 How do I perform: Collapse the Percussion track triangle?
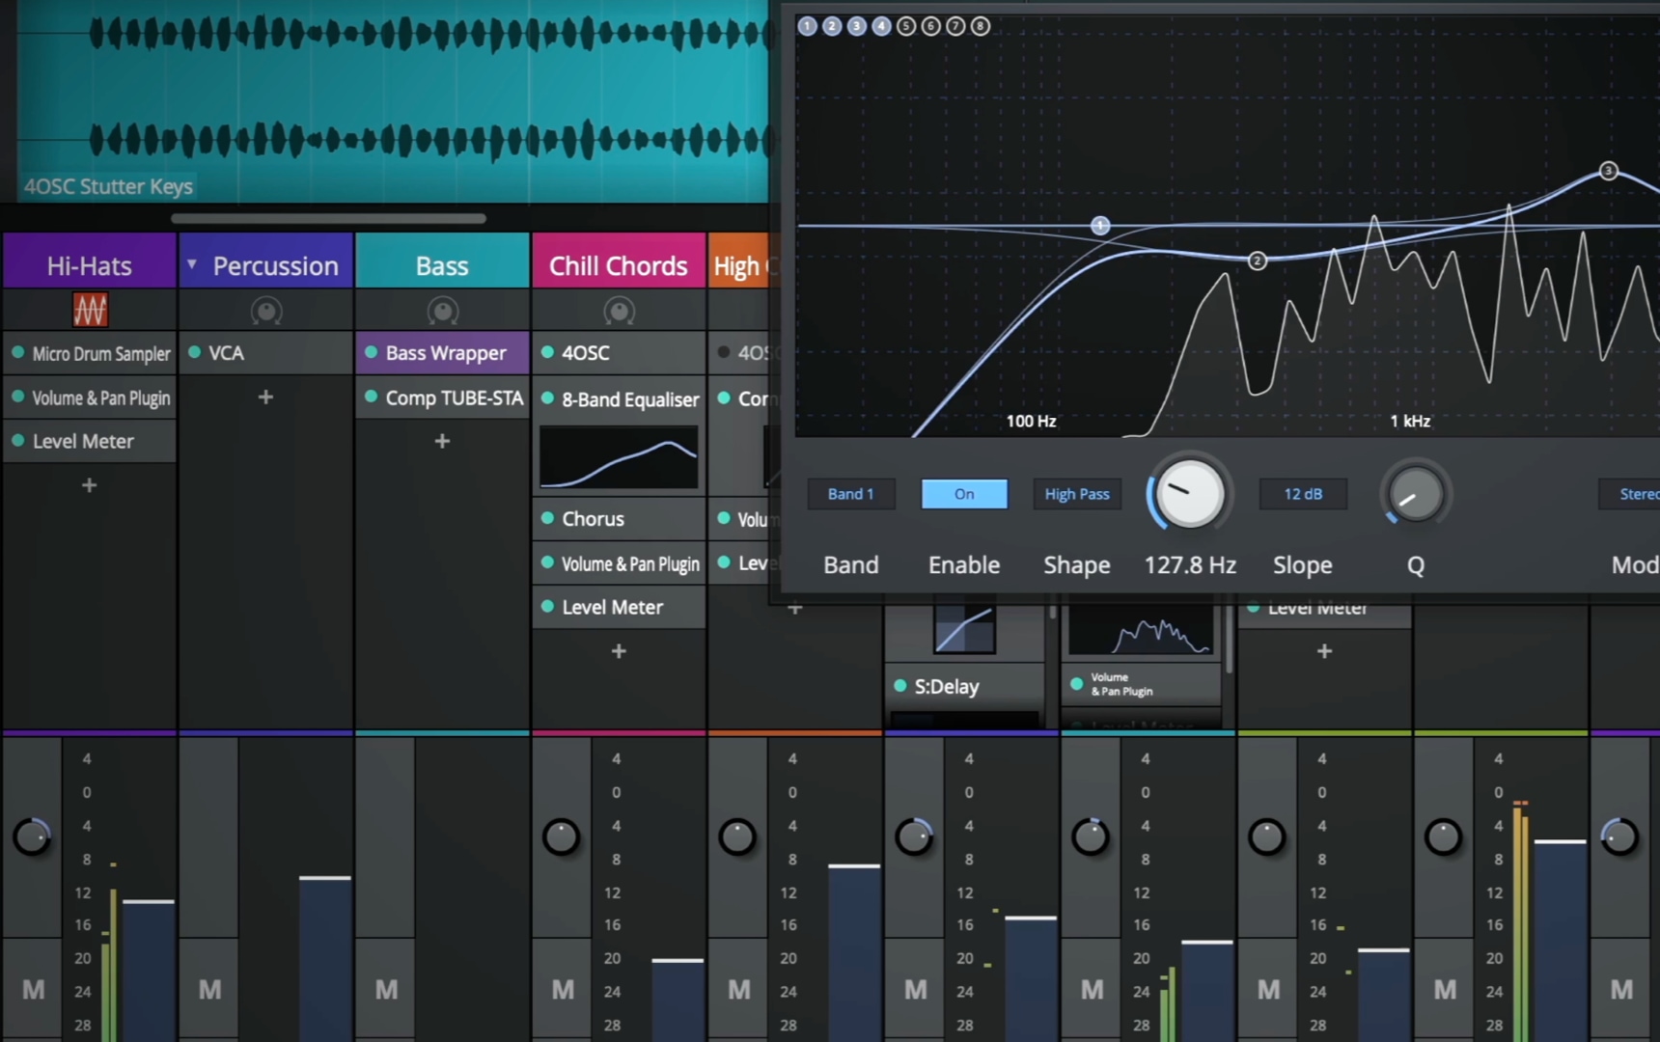pos(192,264)
